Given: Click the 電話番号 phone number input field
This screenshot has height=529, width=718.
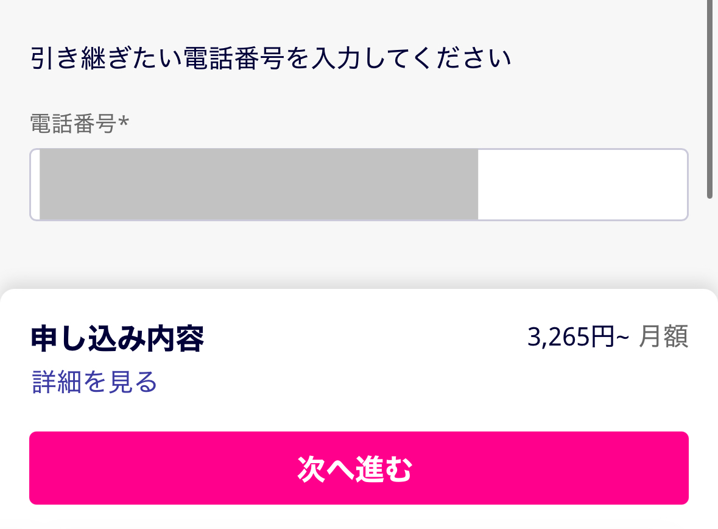Looking at the screenshot, I should click(359, 184).
